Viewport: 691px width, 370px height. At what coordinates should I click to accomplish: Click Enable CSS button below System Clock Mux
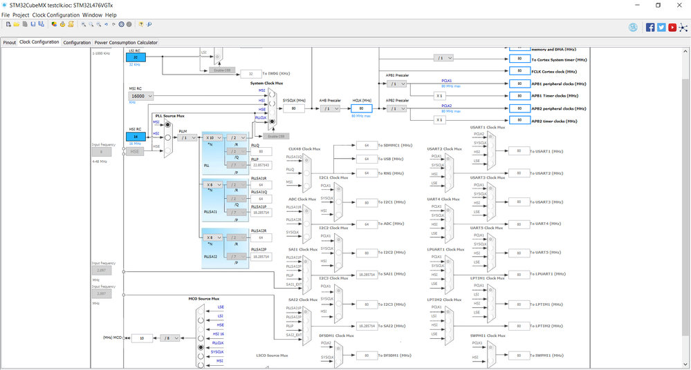(276, 137)
